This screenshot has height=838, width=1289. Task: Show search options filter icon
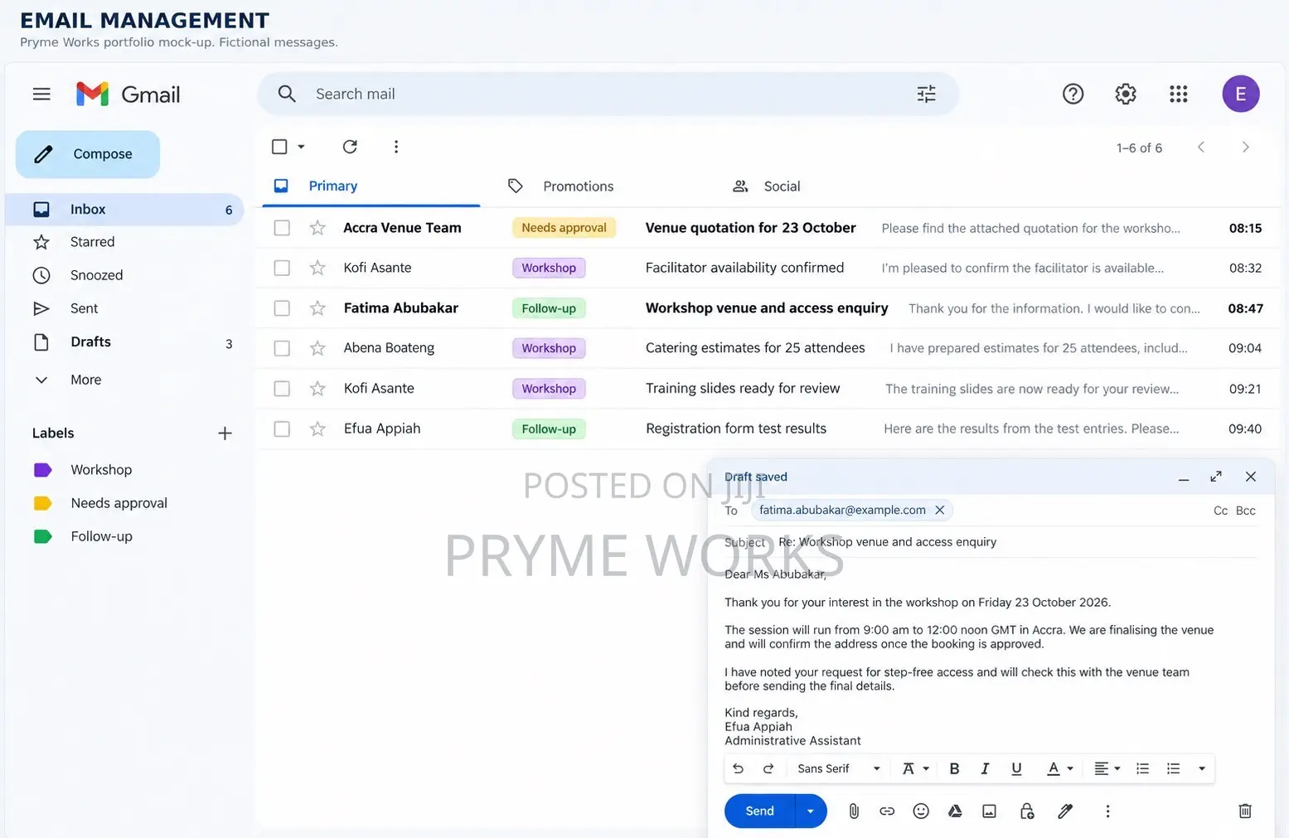pos(926,94)
